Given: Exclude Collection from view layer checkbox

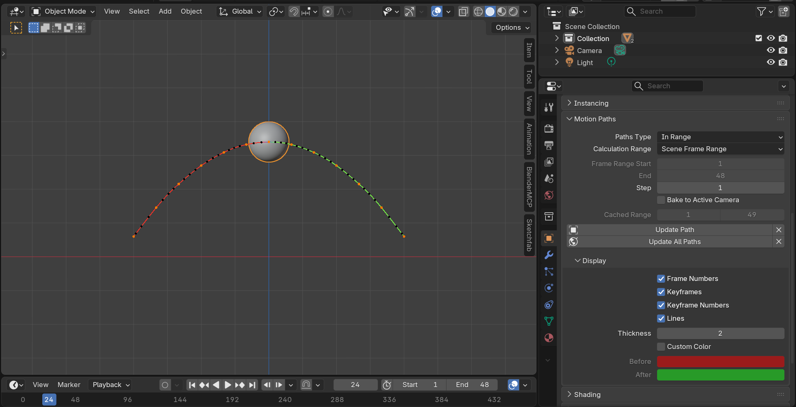Looking at the screenshot, I should 759,38.
